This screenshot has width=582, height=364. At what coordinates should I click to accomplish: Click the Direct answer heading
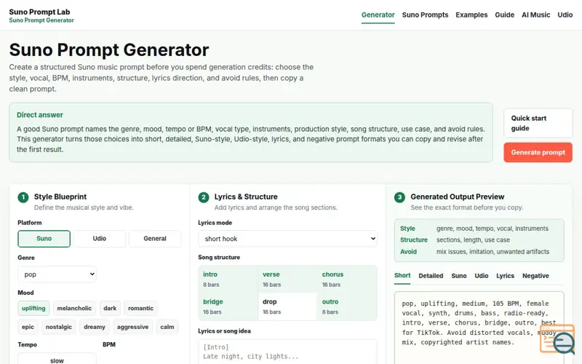40,115
